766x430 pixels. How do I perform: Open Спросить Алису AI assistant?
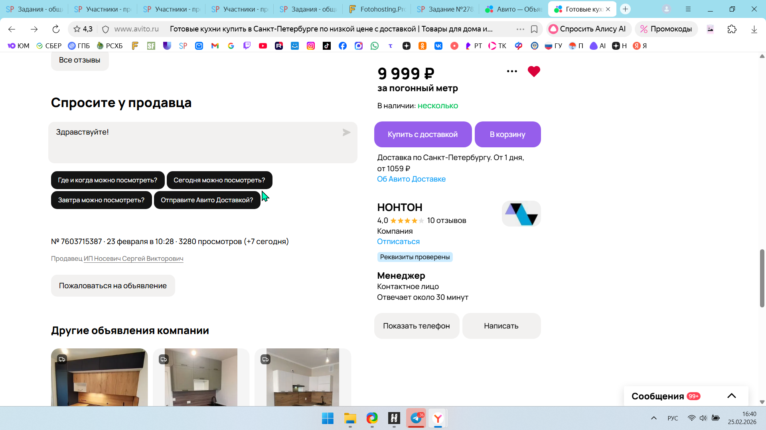588,29
